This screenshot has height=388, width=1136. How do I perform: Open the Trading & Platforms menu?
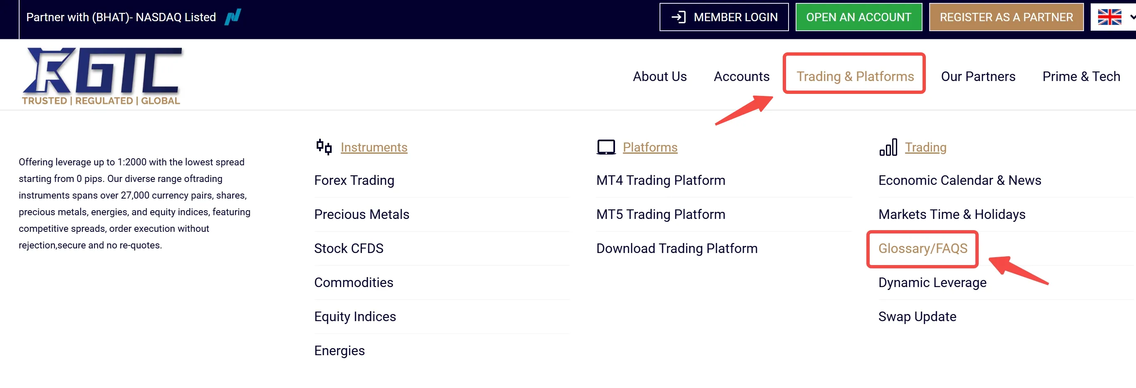[x=855, y=76]
